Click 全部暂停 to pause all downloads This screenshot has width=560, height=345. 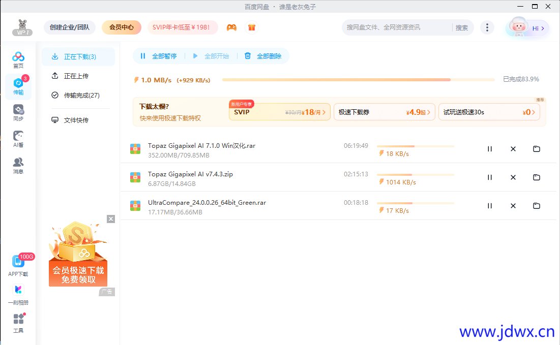pos(158,56)
